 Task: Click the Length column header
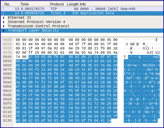tap(73, 4)
